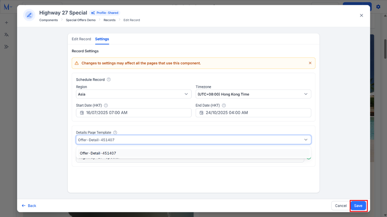Open the Schedule Record help tooltip icon

108,80
